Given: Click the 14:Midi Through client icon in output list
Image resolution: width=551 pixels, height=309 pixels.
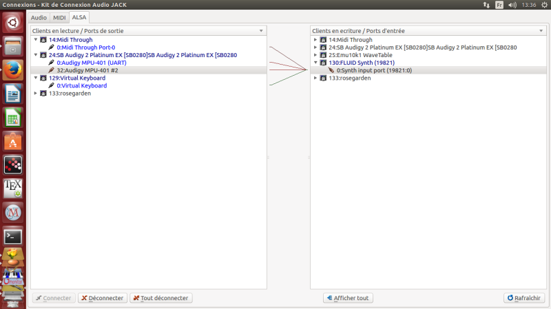Looking at the screenshot, I should 43,40.
